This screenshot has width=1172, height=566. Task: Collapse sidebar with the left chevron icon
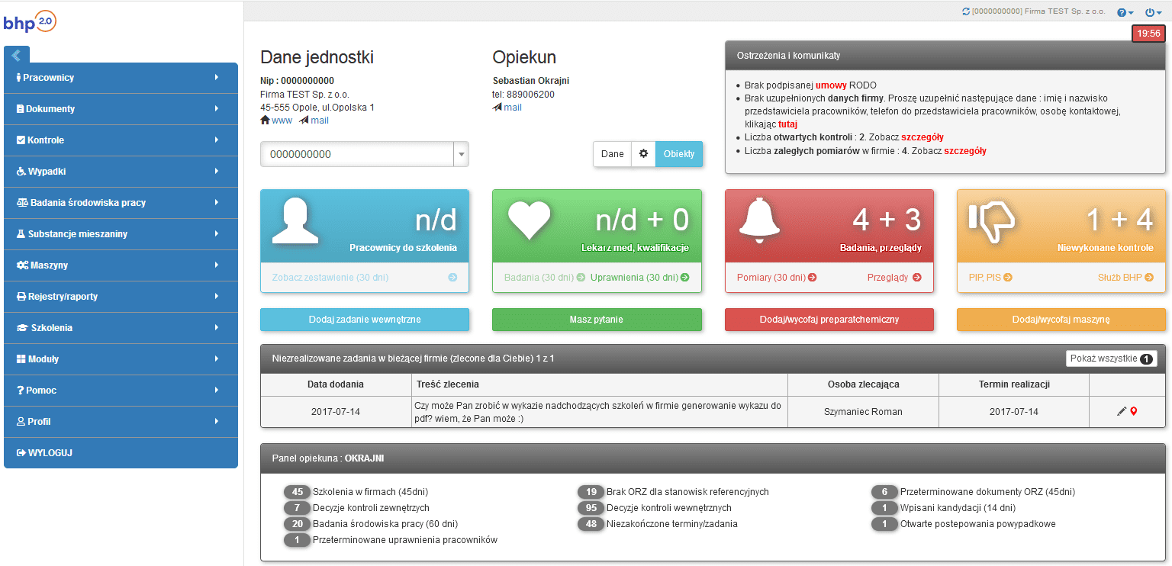click(x=16, y=55)
